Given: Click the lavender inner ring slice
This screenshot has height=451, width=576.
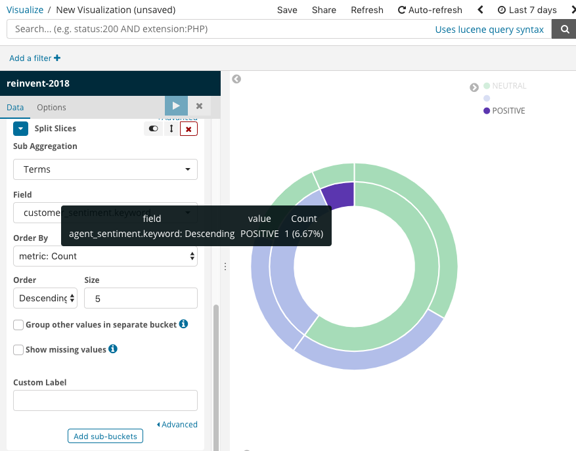Looking at the screenshot, I should pyautogui.click(x=282, y=272).
